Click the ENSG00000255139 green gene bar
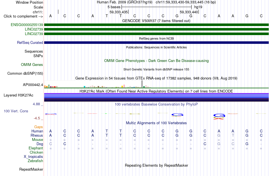 coord(156,25)
